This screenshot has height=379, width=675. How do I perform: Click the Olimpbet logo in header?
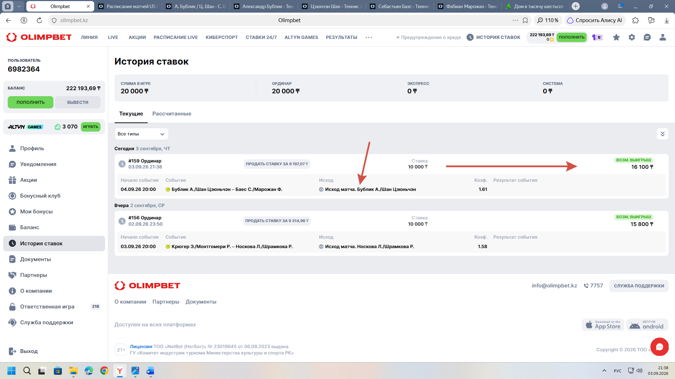(39, 37)
